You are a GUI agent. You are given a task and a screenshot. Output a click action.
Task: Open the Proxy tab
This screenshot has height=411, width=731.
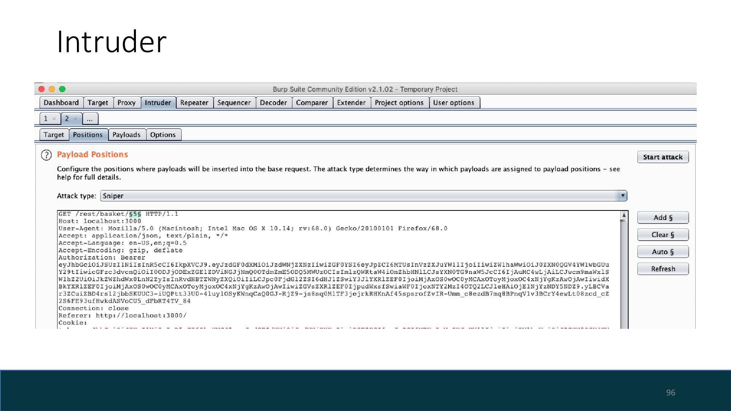(126, 103)
